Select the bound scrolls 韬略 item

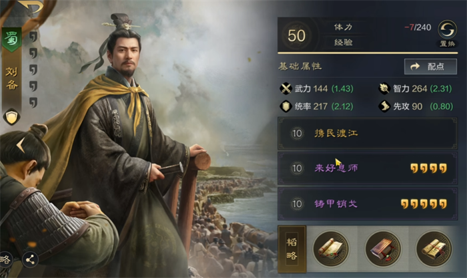[x=434, y=249]
